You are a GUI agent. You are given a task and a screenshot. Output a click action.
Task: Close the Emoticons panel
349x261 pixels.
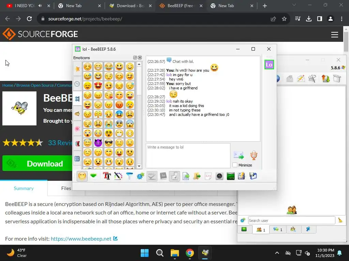coord(140,58)
